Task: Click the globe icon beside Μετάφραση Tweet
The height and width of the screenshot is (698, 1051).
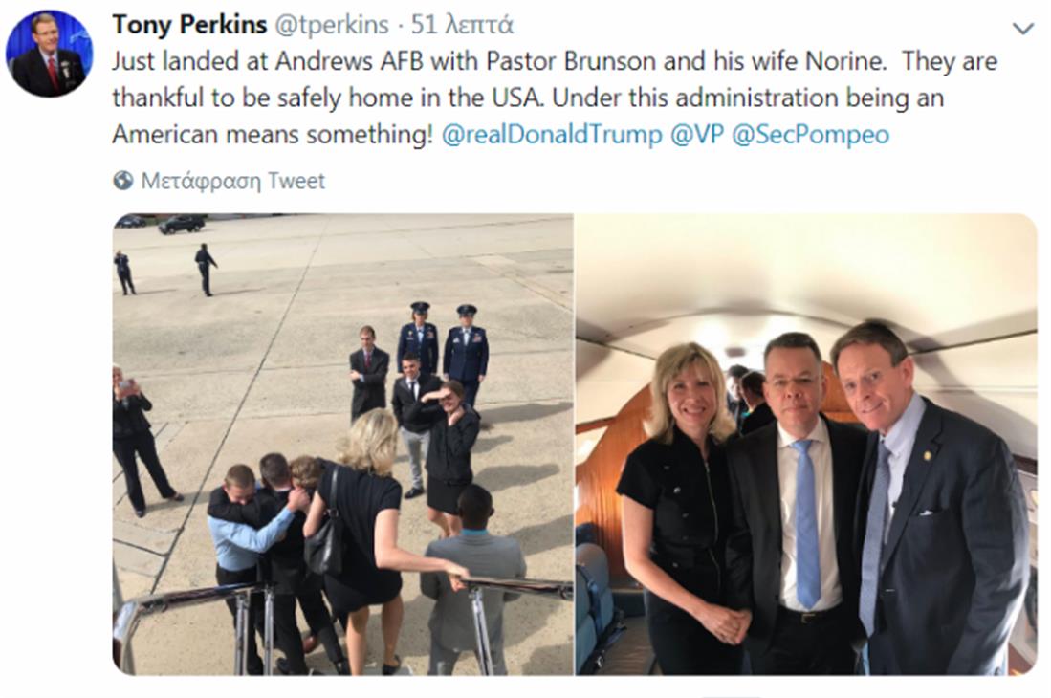Action: 122,181
